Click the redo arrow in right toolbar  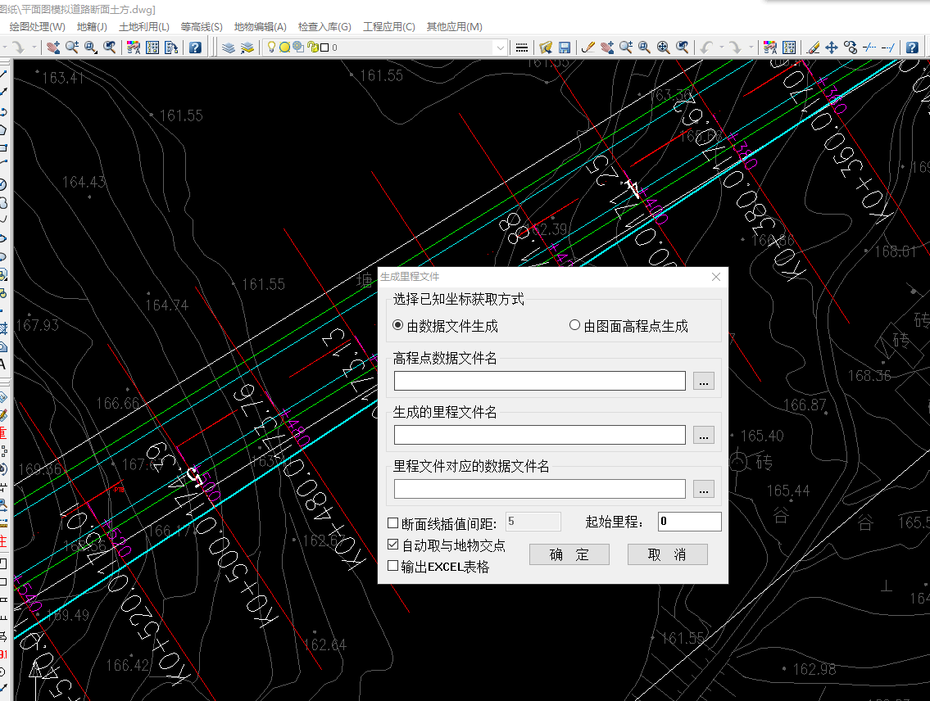[x=735, y=47]
